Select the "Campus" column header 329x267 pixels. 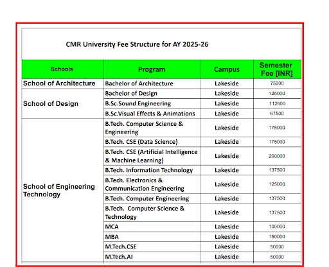(x=227, y=69)
